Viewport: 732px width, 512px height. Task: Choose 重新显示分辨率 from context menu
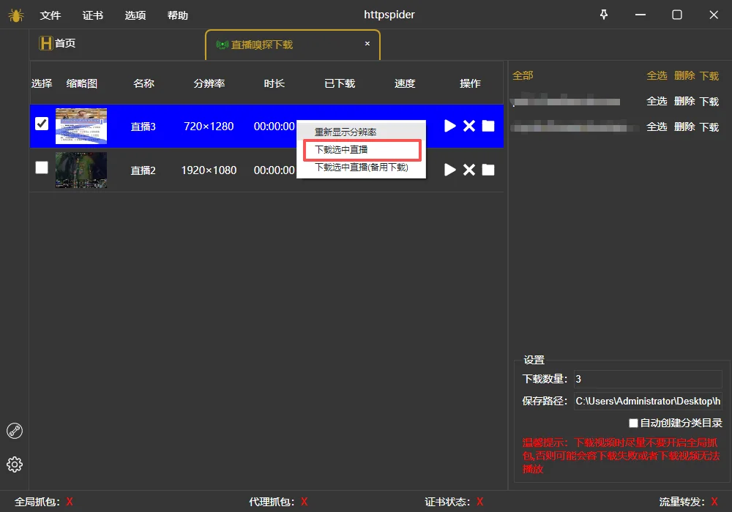click(346, 132)
